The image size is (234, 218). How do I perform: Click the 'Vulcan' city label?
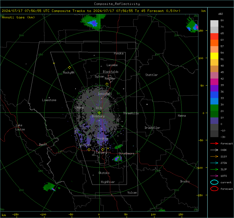pos(132,193)
